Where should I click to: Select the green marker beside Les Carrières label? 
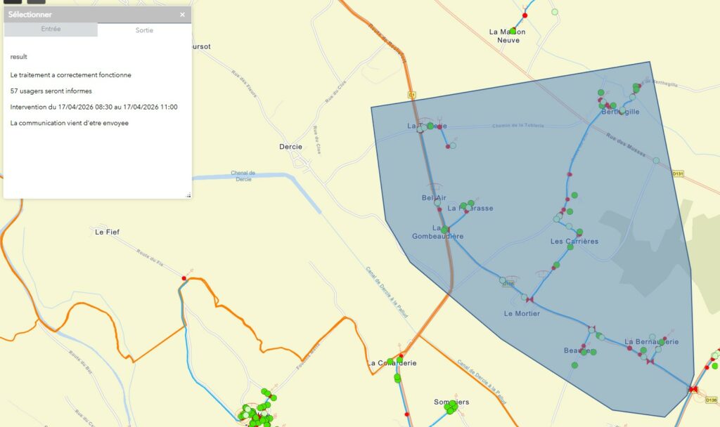(579, 232)
